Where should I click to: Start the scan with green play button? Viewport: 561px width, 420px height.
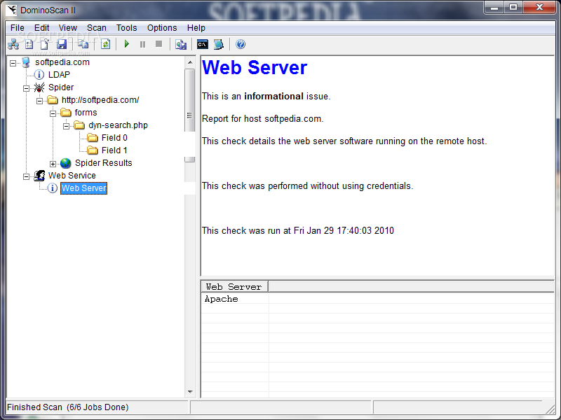tap(126, 44)
